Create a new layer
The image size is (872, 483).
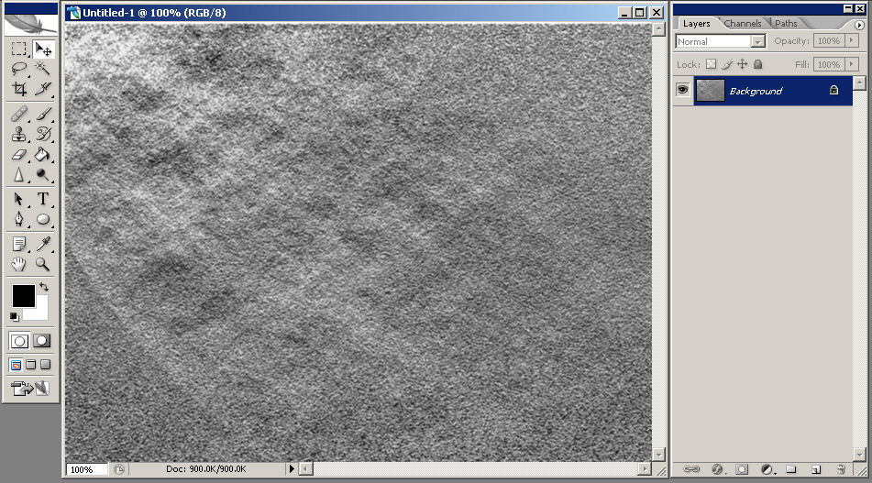816,469
